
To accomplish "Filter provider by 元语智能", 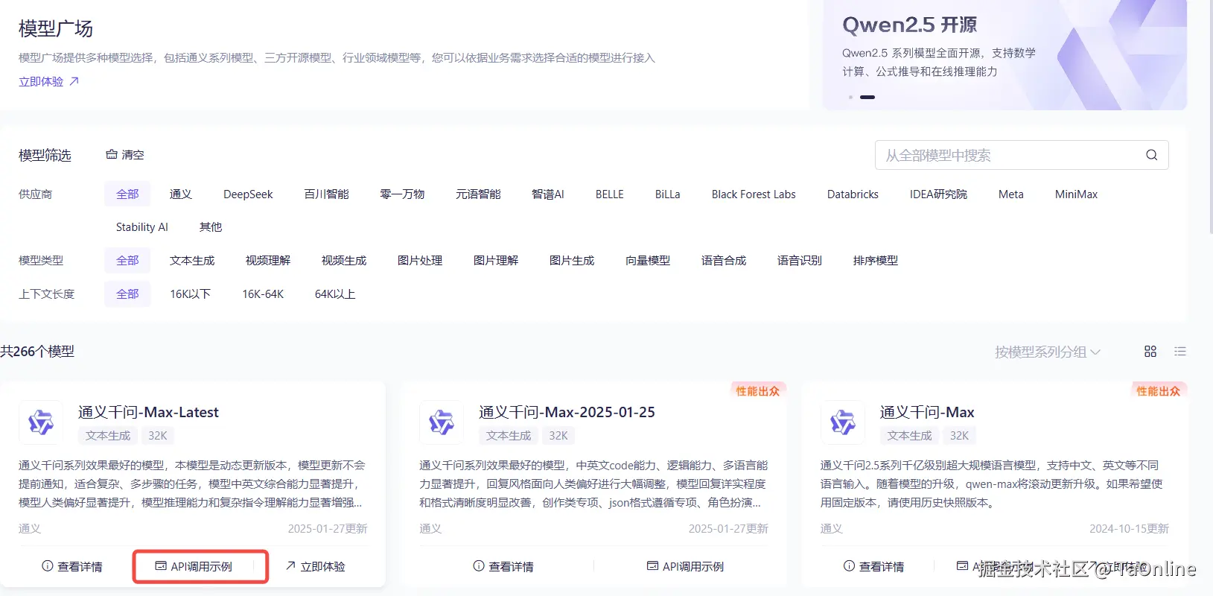I will [x=478, y=194].
